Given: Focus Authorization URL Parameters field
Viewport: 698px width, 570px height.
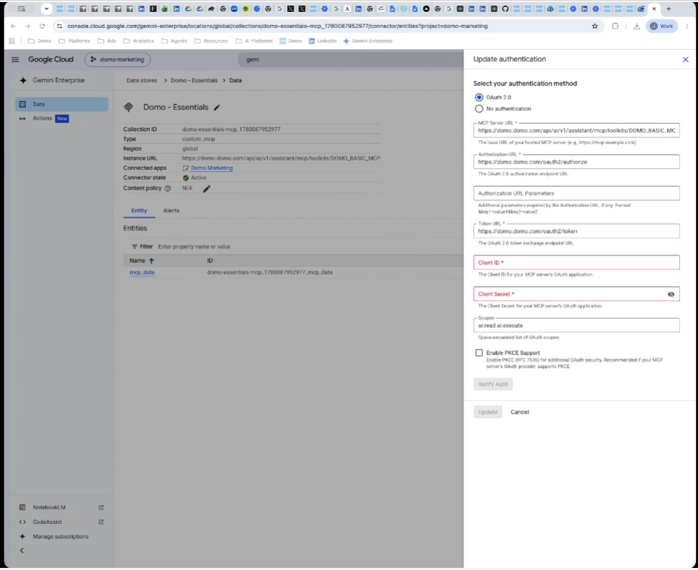Looking at the screenshot, I should (576, 194).
